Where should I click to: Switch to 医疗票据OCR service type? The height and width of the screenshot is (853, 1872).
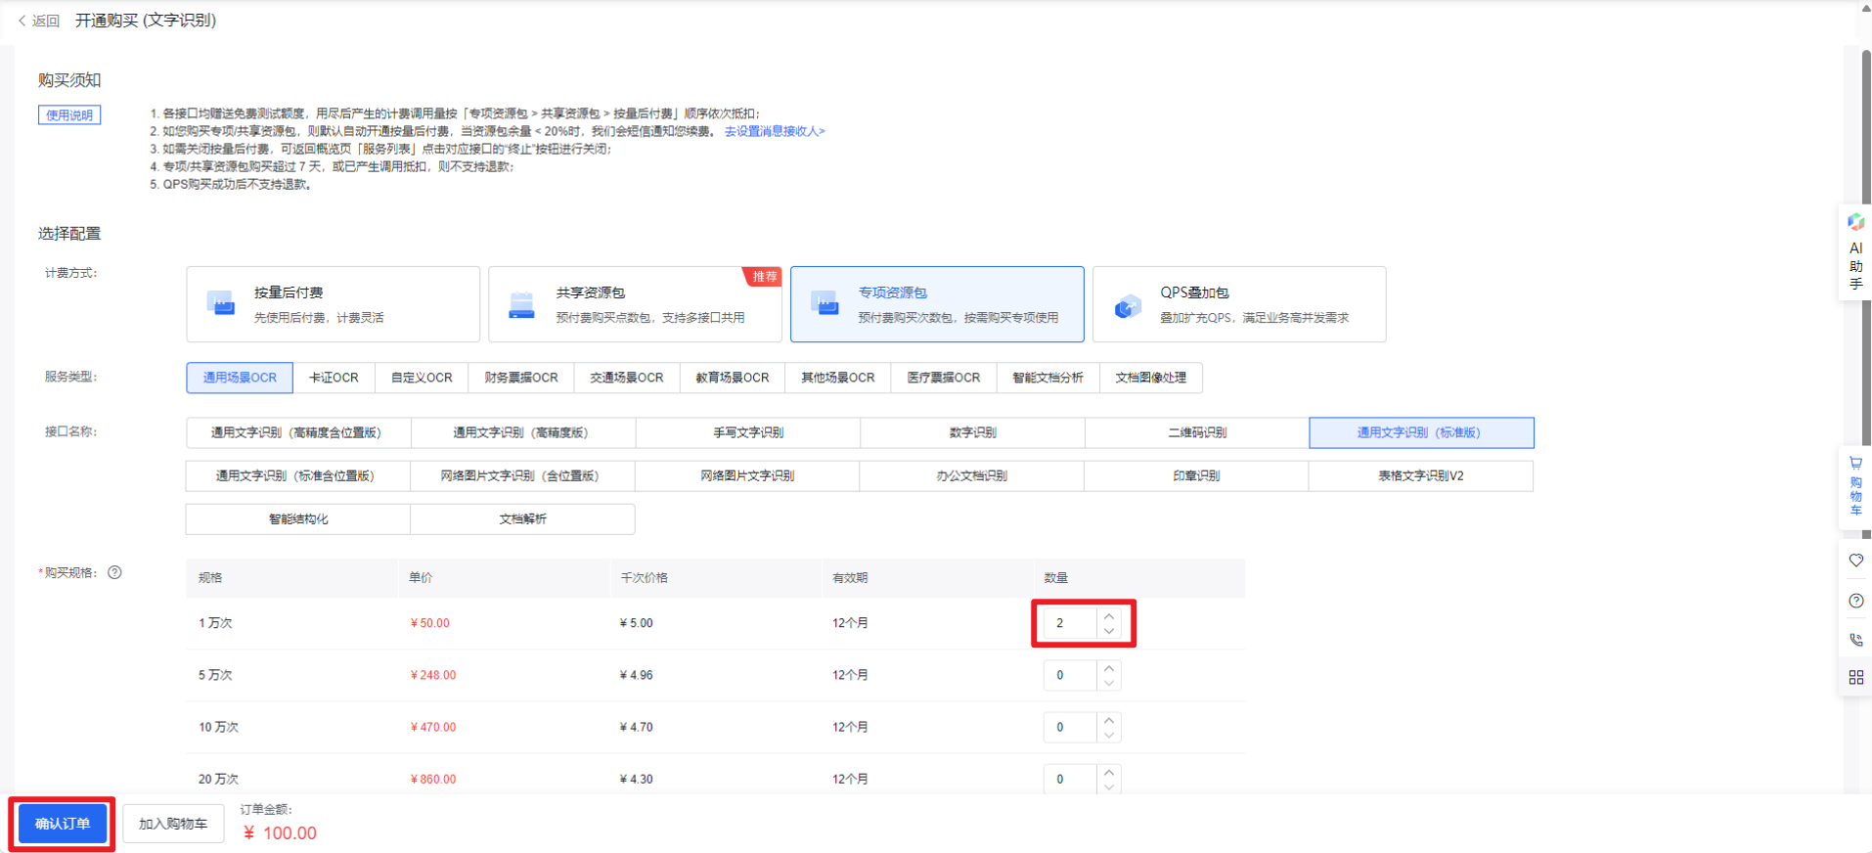point(944,378)
